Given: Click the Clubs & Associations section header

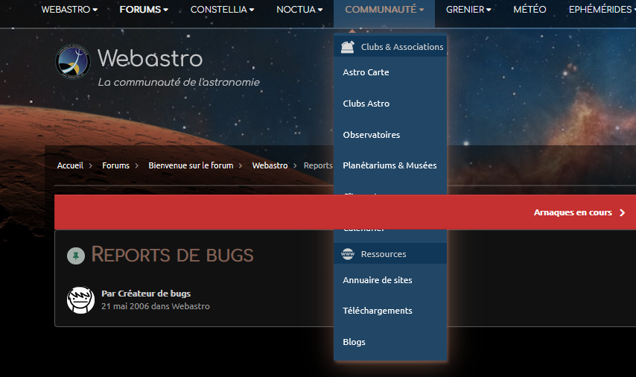Looking at the screenshot, I should click(x=390, y=47).
